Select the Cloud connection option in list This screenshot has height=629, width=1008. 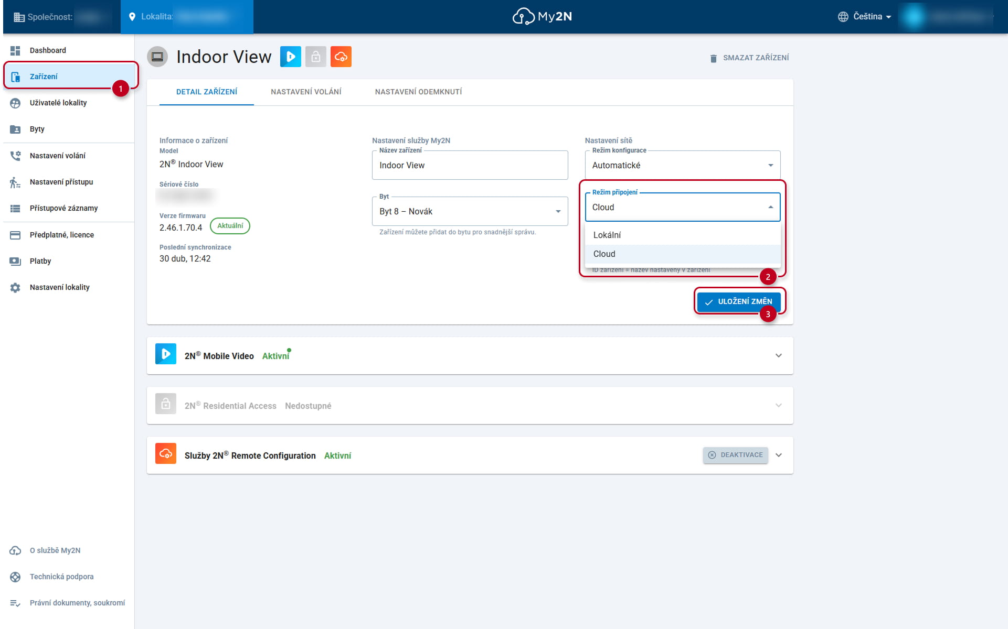[x=683, y=254]
